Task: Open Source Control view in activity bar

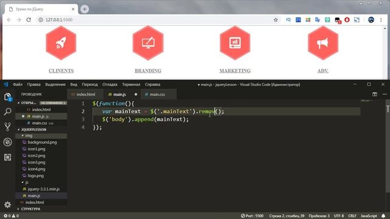Action: point(7,127)
